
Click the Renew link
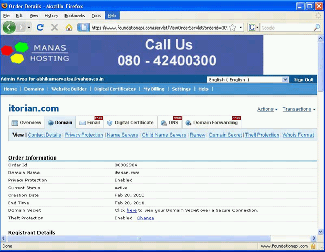198,135
